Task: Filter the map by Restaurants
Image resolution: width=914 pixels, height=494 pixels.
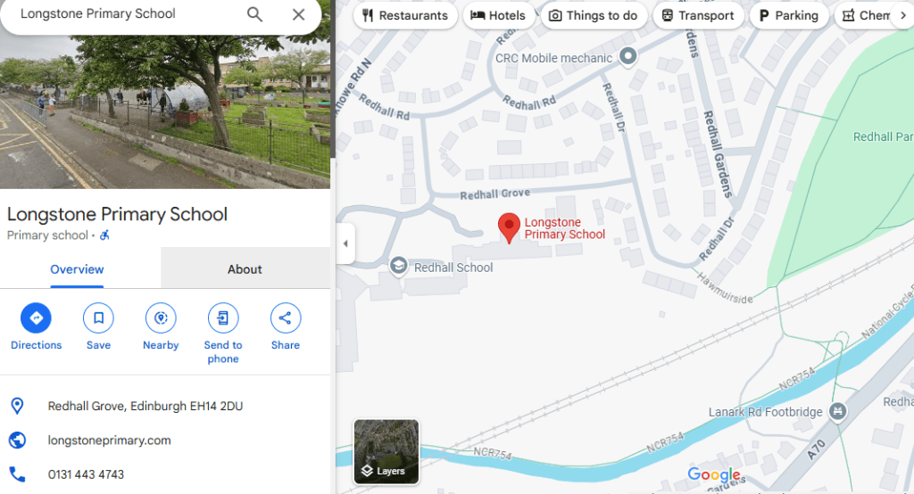Action: pos(405,16)
